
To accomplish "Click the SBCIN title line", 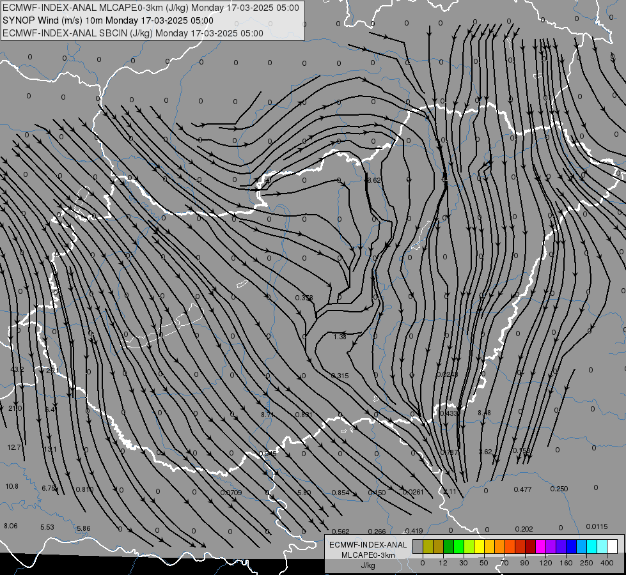I will coord(133,33).
